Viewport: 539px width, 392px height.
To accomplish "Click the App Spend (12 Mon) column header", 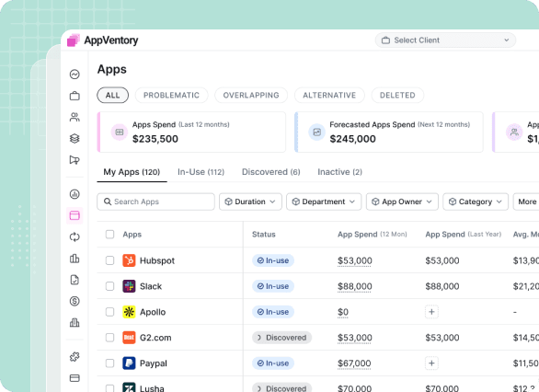I will click(x=372, y=234).
